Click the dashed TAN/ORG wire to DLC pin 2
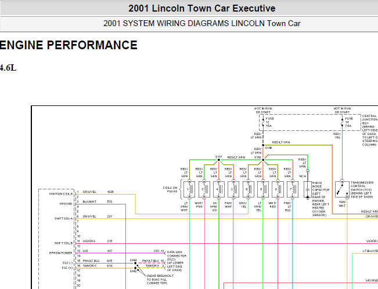378x289 pixels. pos(150,268)
